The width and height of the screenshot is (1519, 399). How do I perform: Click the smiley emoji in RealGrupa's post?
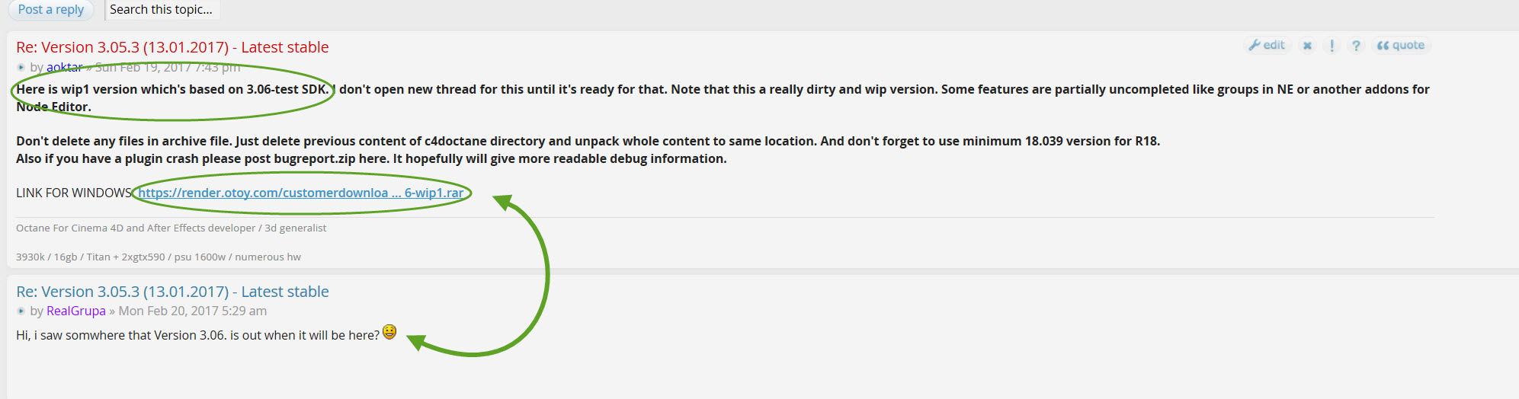click(x=389, y=332)
